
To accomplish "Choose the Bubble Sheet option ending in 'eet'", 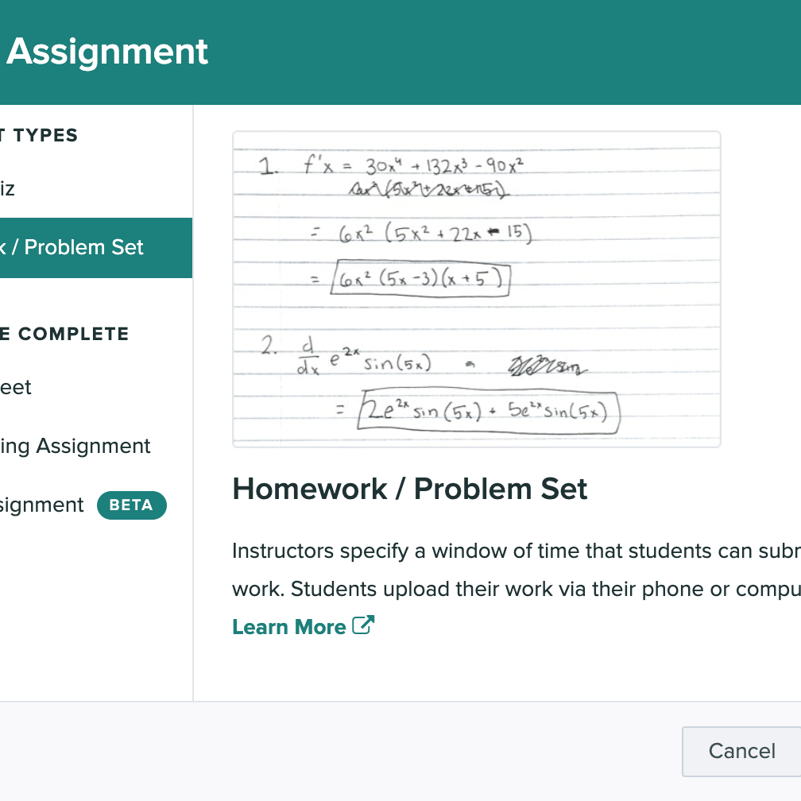I will [15, 388].
